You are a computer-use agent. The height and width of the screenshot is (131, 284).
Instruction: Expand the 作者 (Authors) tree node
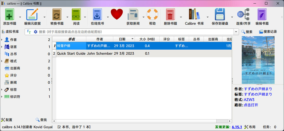point(2,40)
